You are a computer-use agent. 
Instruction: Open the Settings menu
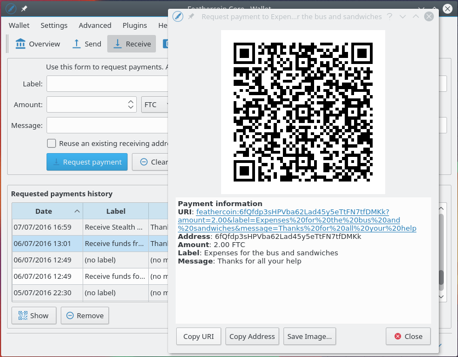pos(54,25)
